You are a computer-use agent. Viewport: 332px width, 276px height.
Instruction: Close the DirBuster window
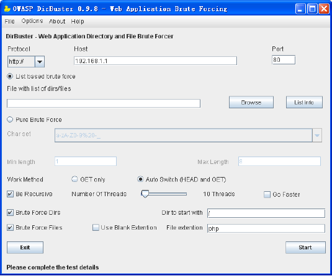pos(324,9)
